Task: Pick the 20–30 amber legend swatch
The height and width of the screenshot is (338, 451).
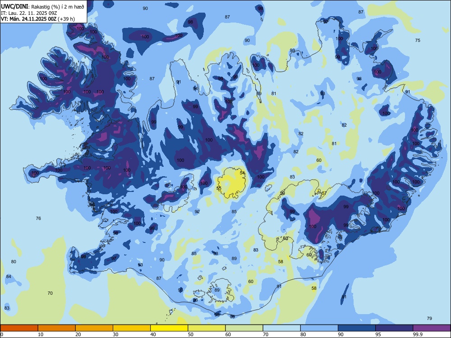Action: click(94, 328)
